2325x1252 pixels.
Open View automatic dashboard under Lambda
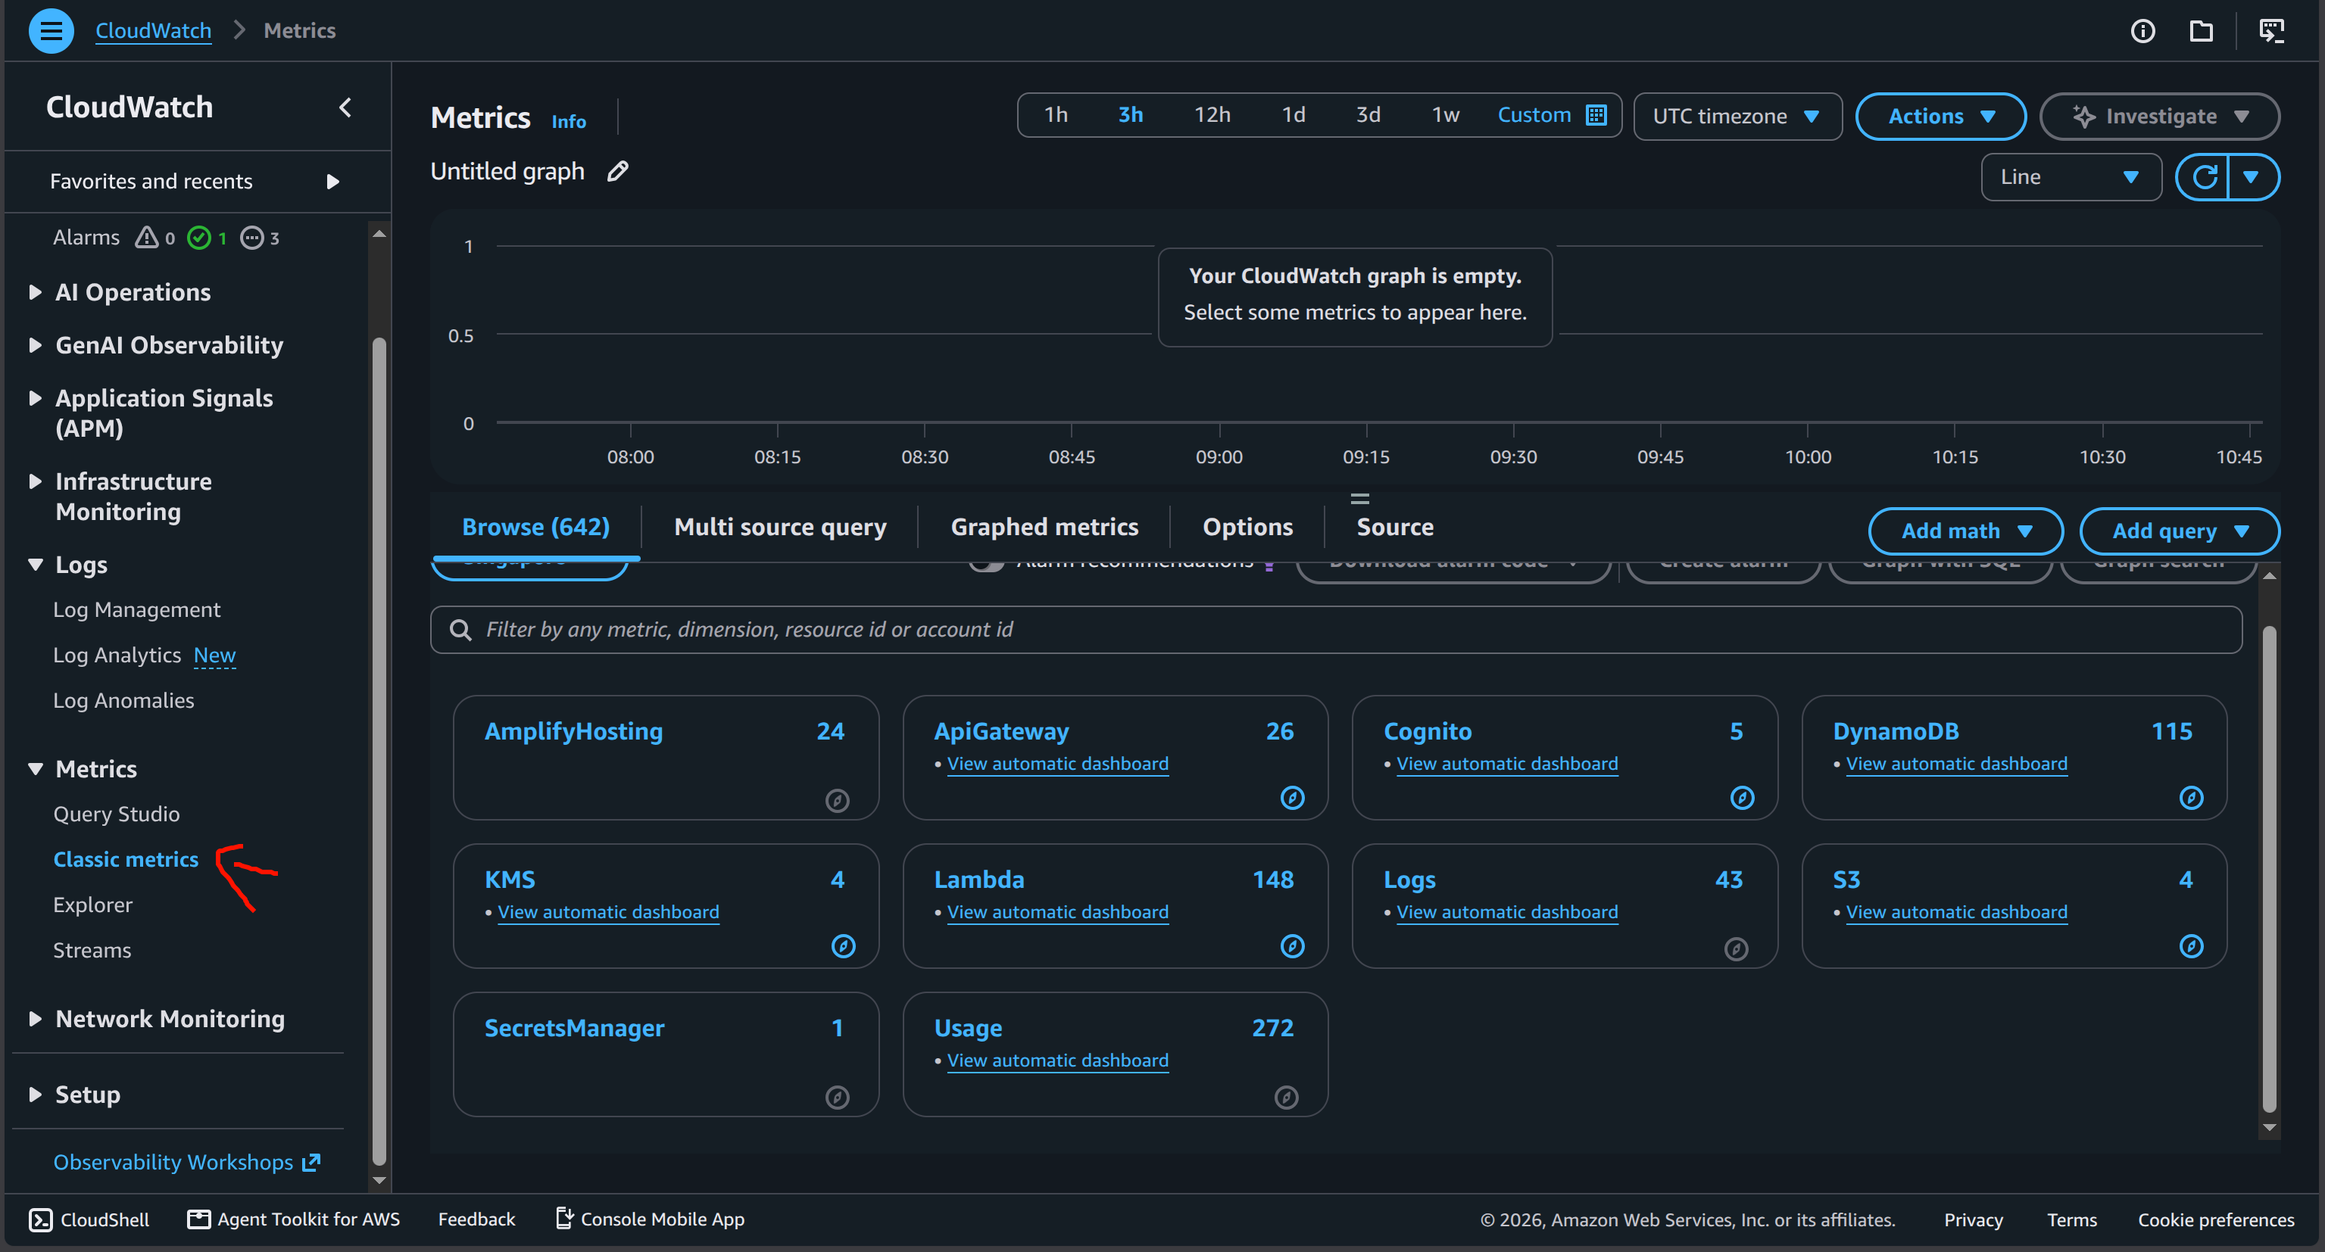click(x=1057, y=912)
